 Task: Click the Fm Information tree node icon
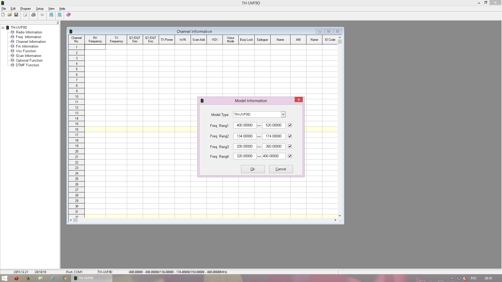[x=12, y=46]
